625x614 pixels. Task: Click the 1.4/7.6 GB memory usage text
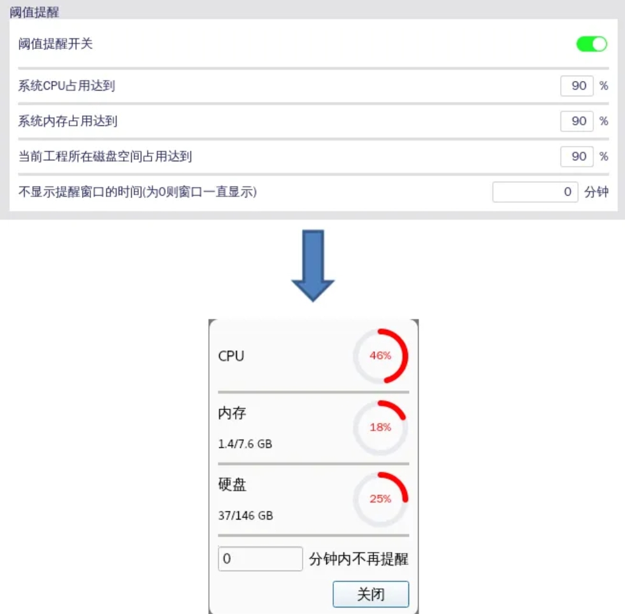tap(245, 444)
